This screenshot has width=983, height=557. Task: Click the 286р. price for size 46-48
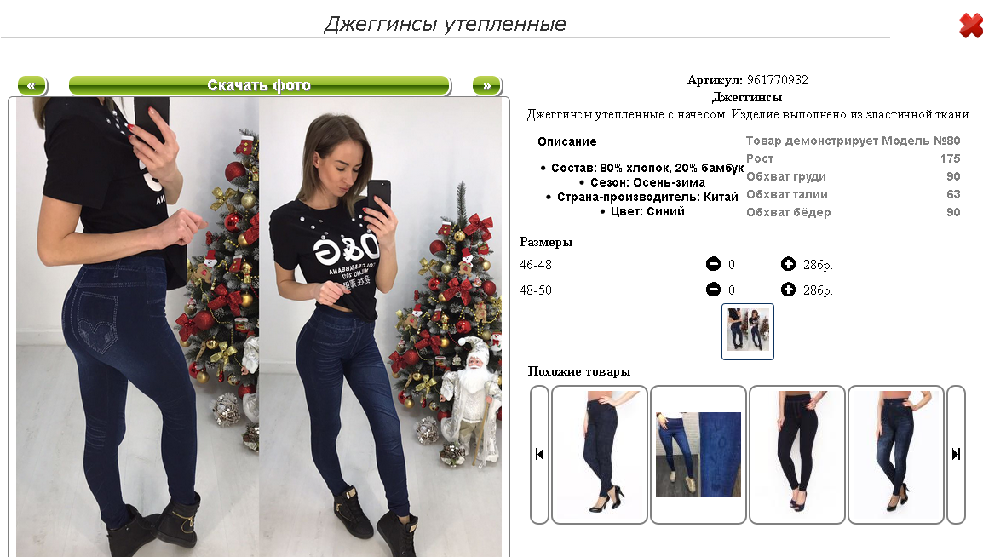(818, 265)
